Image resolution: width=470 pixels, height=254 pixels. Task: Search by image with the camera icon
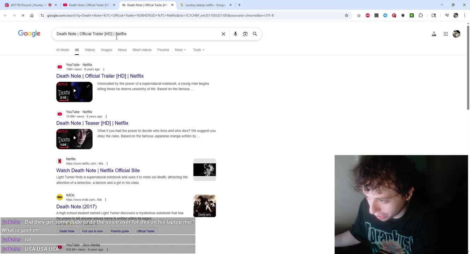(x=245, y=34)
